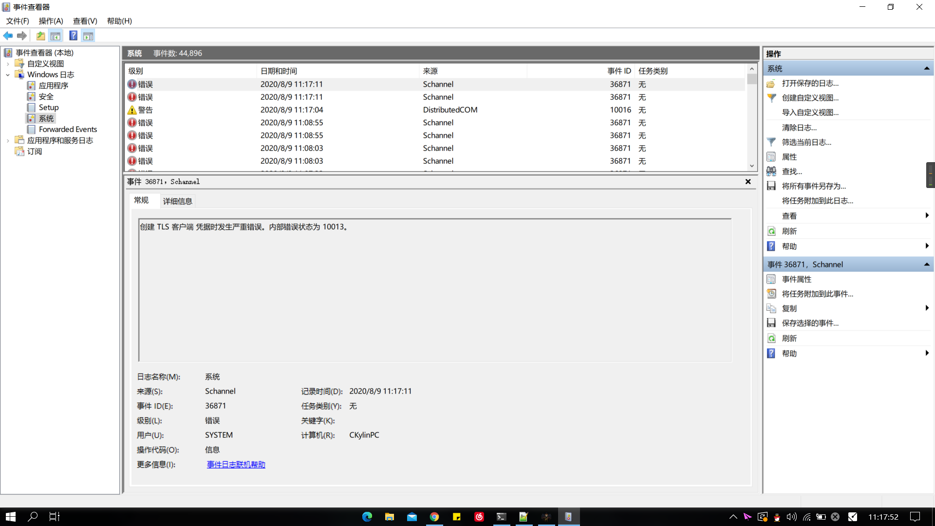Select the Forwarded Events log
The height and width of the screenshot is (526, 935).
(x=68, y=130)
